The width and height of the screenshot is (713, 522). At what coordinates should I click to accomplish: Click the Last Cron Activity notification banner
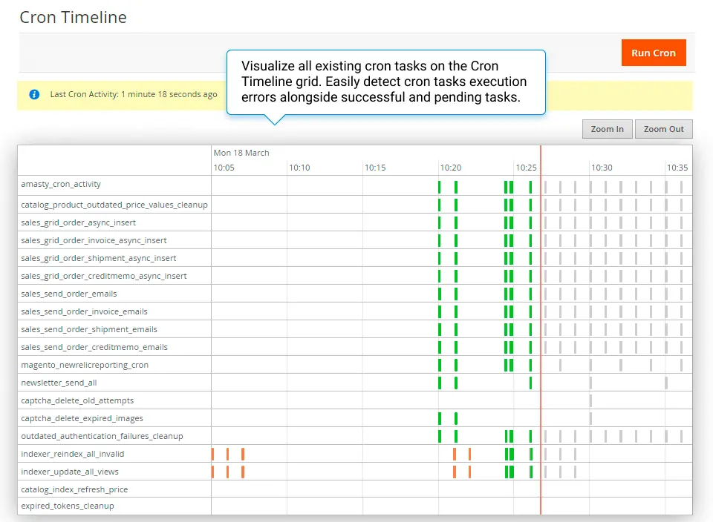[134, 94]
